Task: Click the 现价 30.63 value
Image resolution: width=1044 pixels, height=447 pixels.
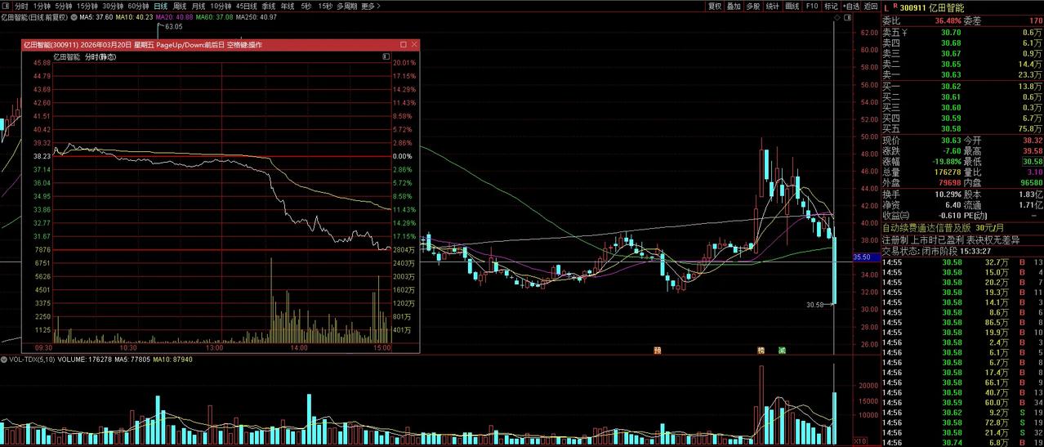Action: 950,141
